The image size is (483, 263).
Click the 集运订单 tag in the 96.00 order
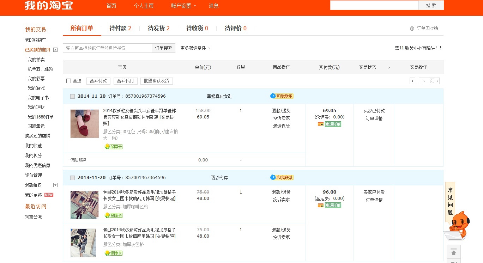333,206
